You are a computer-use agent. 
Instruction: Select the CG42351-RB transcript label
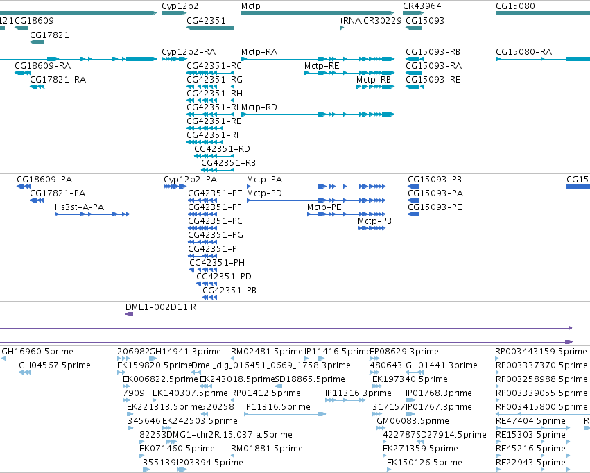(228, 163)
